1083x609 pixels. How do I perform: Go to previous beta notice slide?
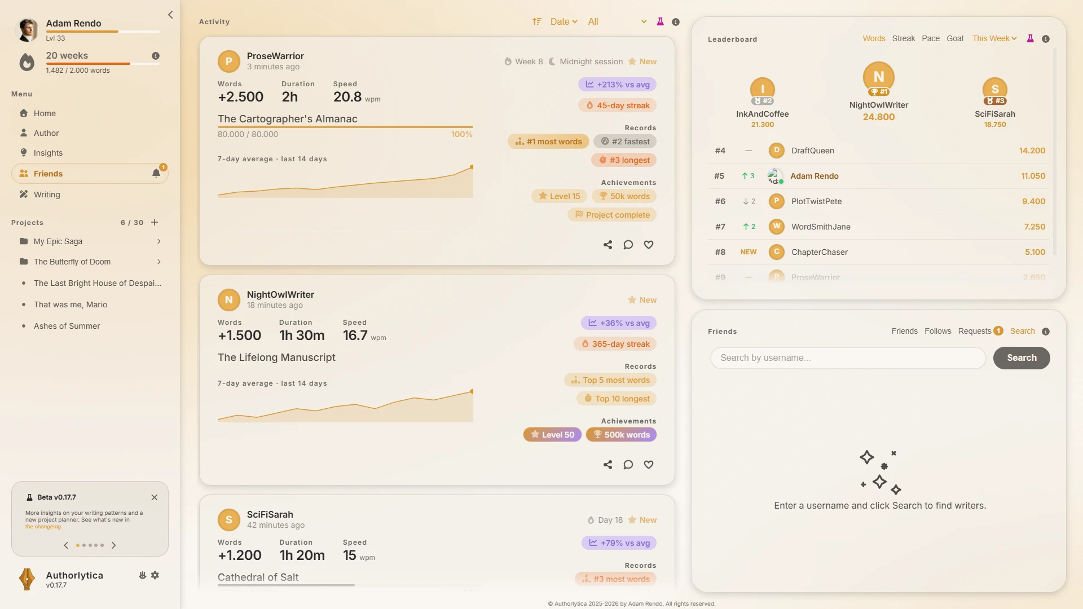pyautogui.click(x=66, y=545)
